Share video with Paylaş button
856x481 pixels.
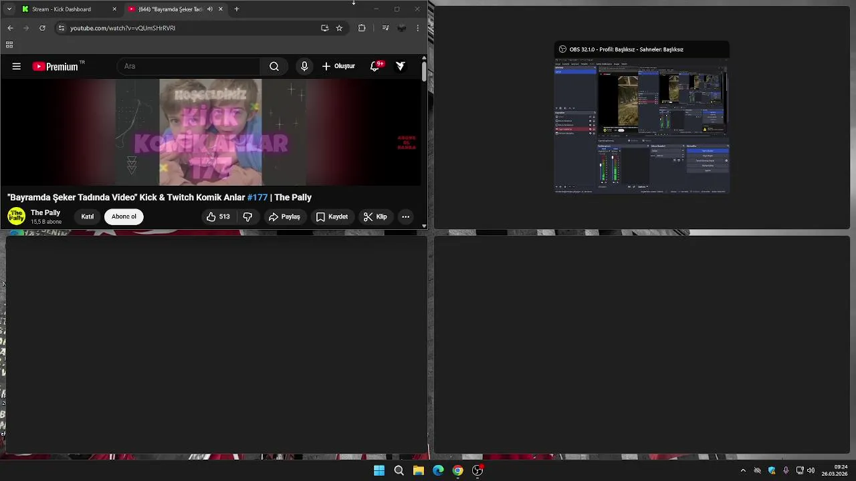[284, 216]
